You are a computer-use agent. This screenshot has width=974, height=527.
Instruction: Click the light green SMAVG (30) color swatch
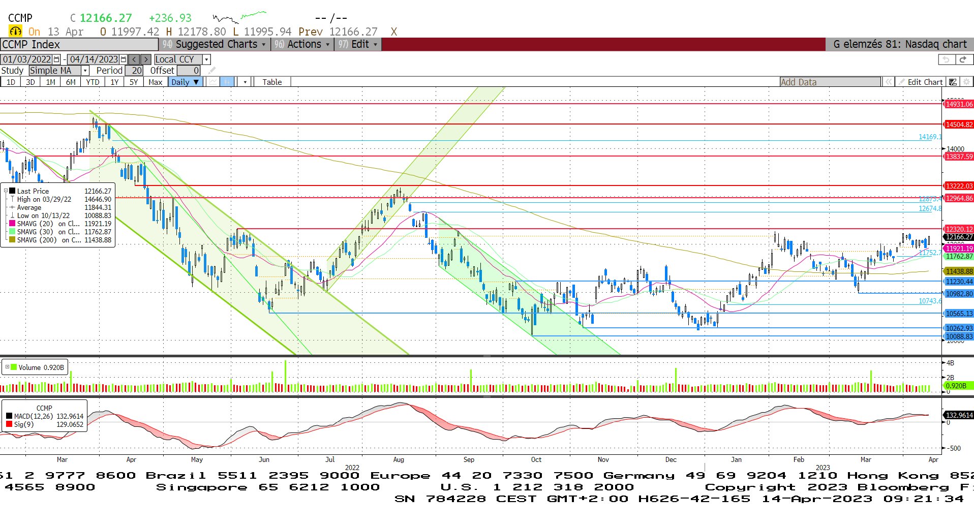12,232
